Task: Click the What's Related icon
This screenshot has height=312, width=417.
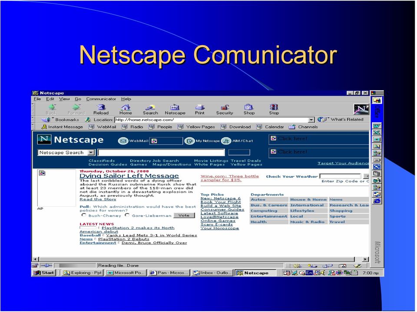Action: click(x=322, y=120)
